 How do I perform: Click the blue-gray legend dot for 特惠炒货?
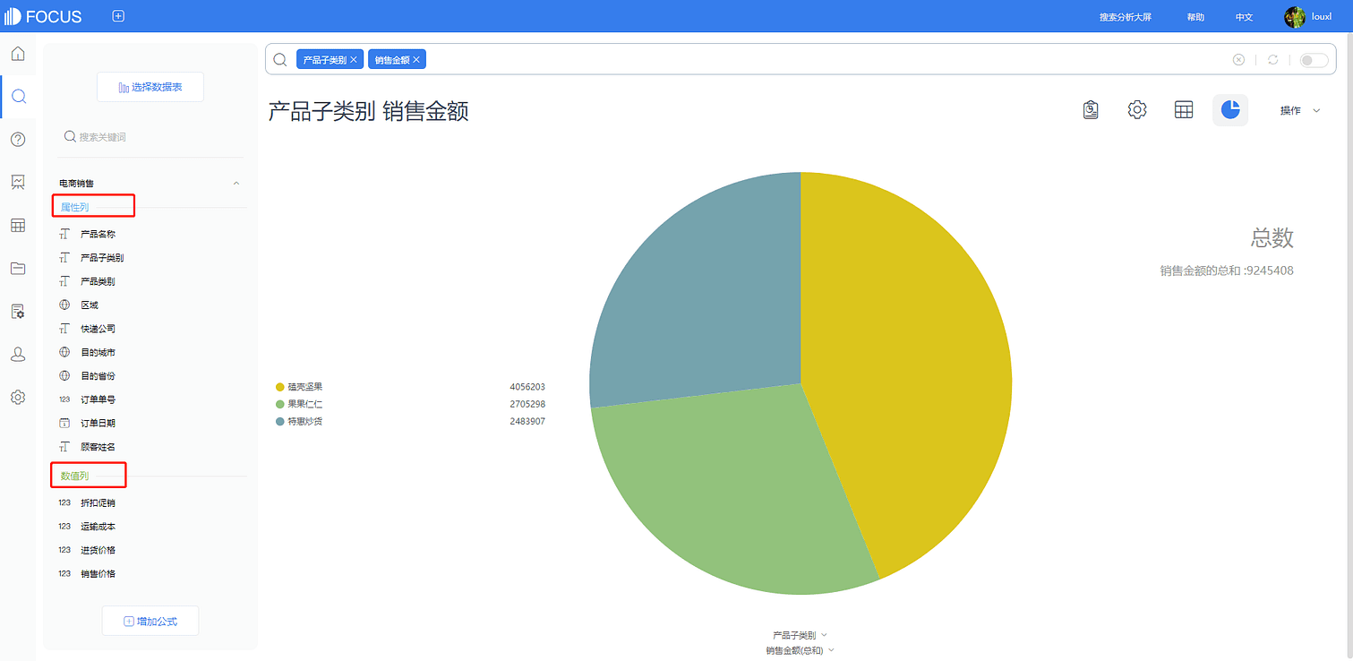[280, 421]
